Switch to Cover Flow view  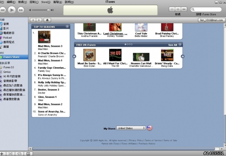point(184,10)
